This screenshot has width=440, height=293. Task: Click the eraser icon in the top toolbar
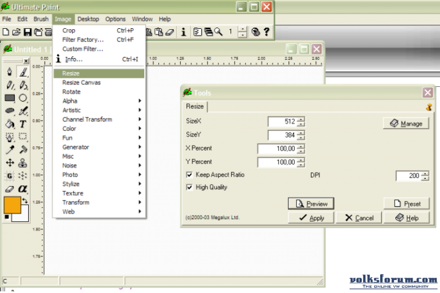coord(170,32)
